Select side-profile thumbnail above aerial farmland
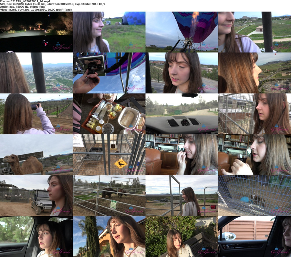 (x=255, y=73)
